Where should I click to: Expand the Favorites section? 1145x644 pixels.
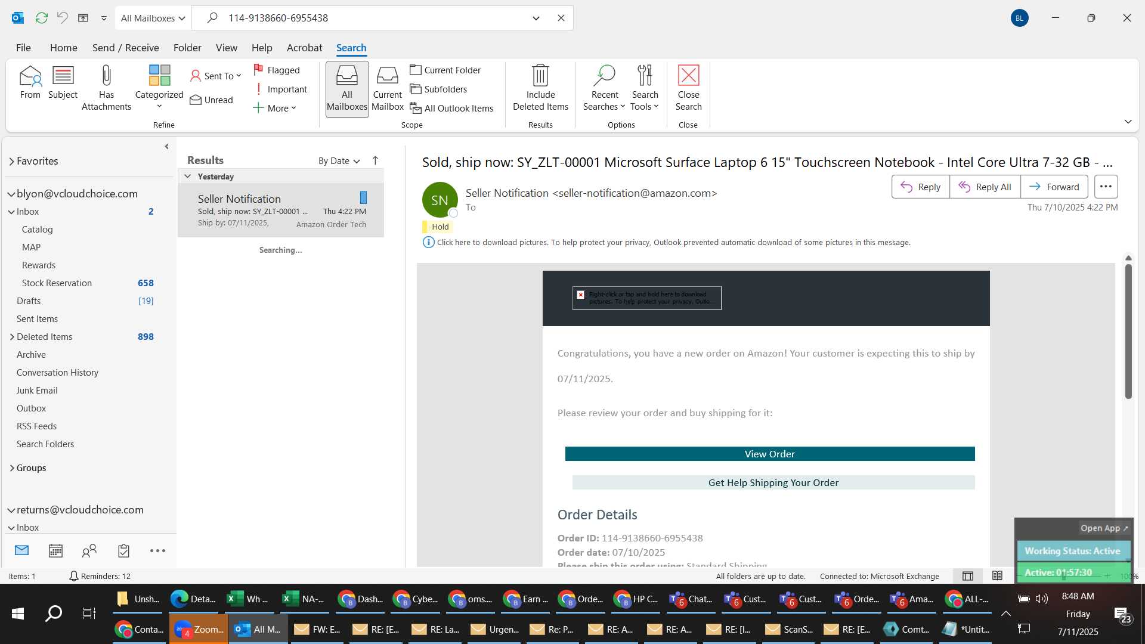[11, 161]
